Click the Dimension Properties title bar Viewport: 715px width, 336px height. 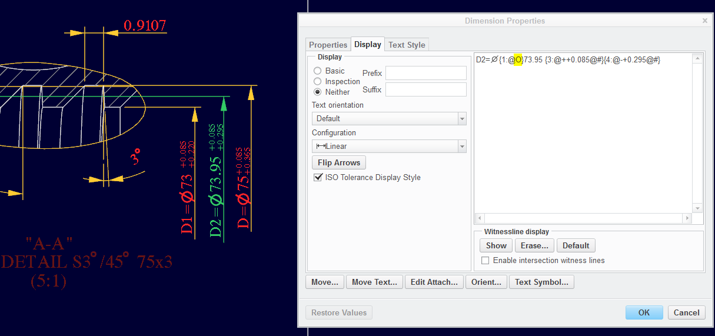pyautogui.click(x=504, y=21)
